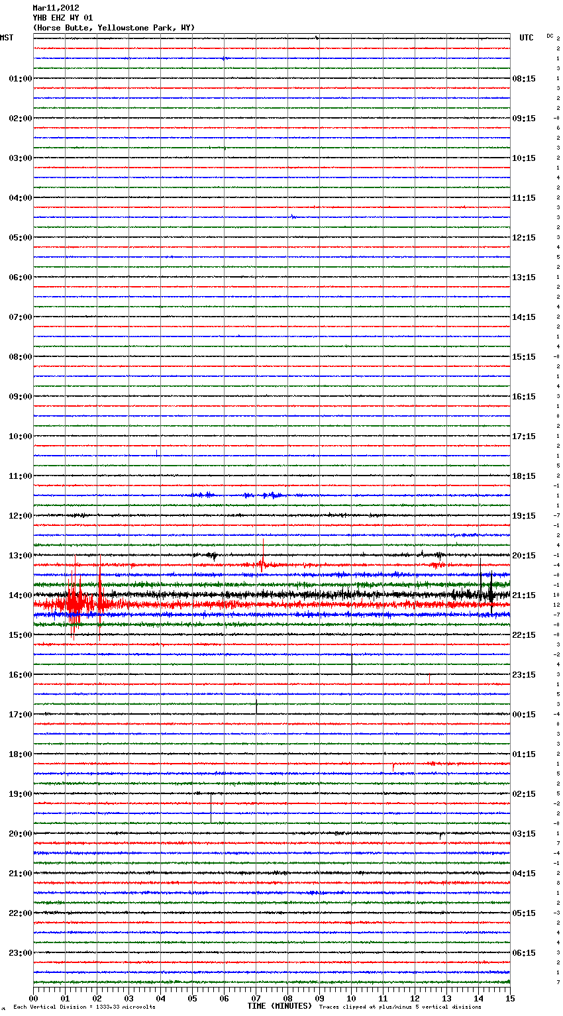This screenshot has height=1016, width=563.
Task: Click the 16:15 UTC time label
Action: click(x=524, y=397)
